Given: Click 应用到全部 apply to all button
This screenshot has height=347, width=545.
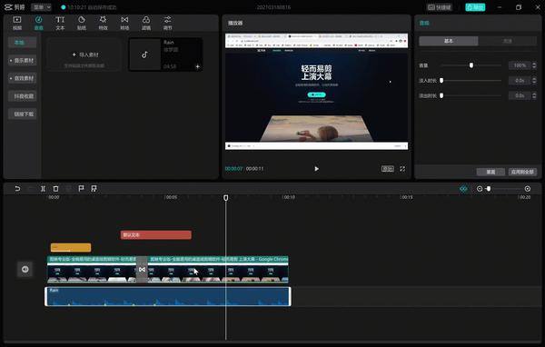Looking at the screenshot, I should (522, 172).
